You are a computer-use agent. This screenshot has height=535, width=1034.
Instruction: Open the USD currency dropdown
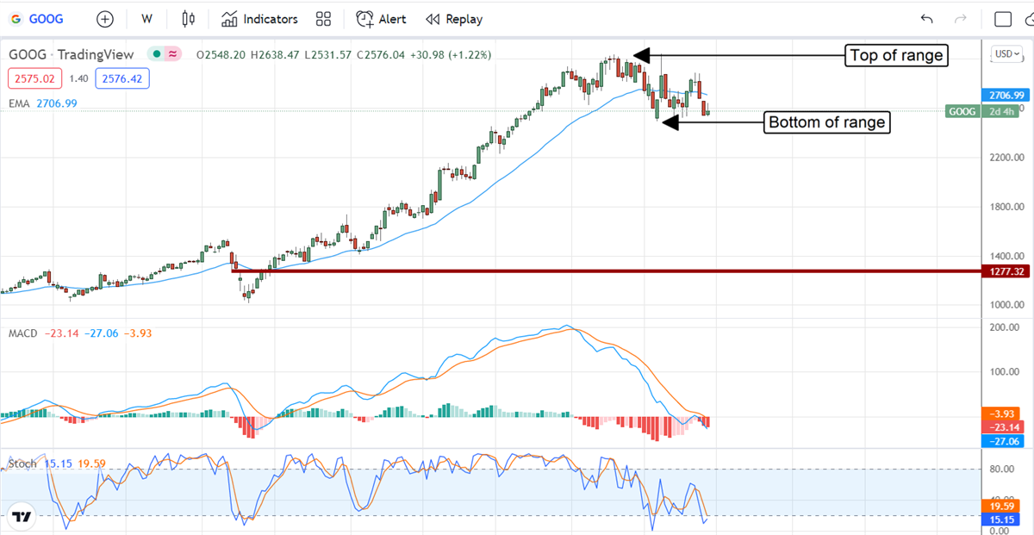pyautogui.click(x=1006, y=53)
